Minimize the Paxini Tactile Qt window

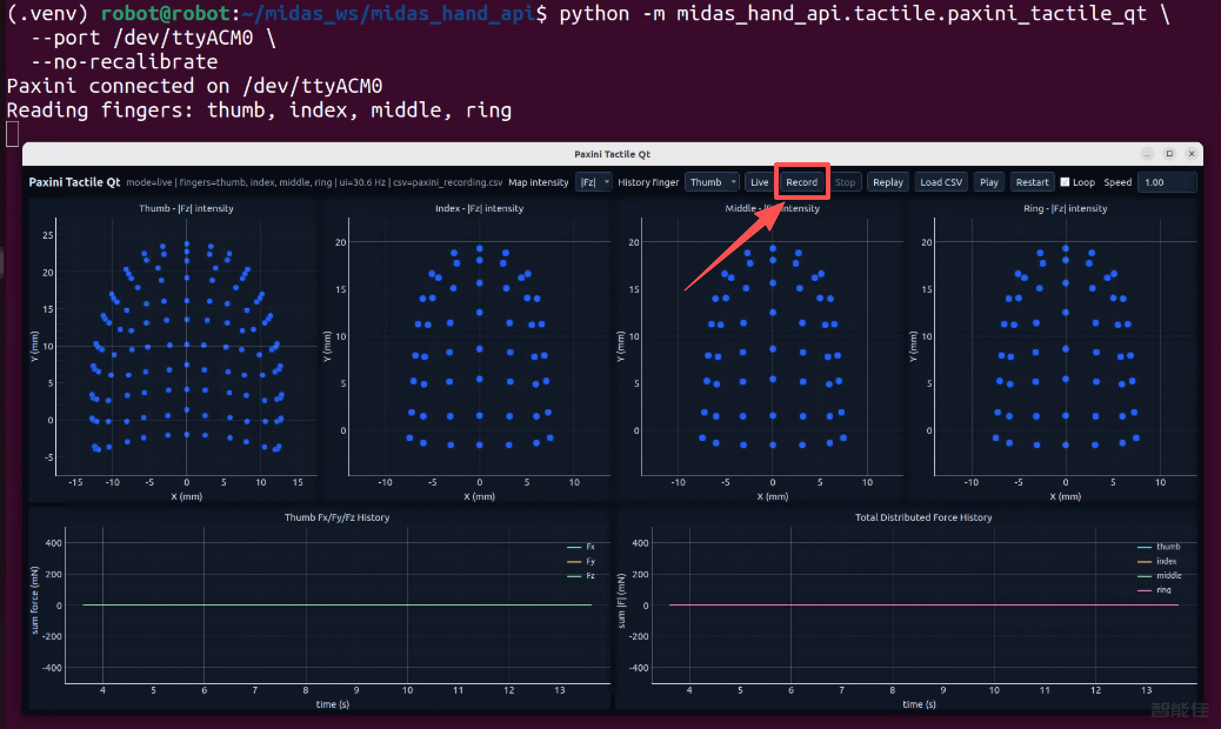(1147, 154)
